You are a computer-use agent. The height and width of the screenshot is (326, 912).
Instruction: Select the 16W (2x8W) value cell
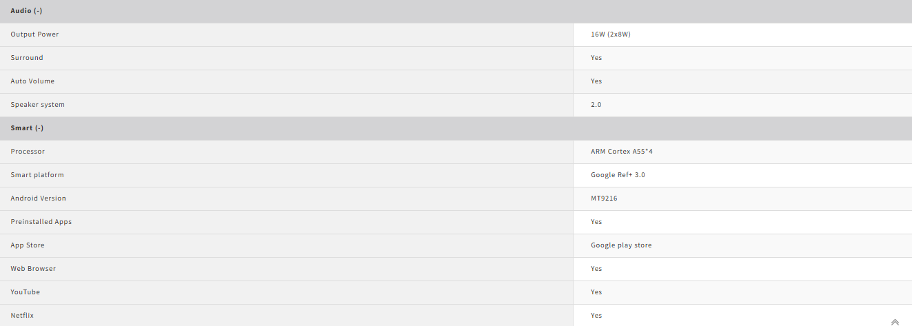[611, 34]
